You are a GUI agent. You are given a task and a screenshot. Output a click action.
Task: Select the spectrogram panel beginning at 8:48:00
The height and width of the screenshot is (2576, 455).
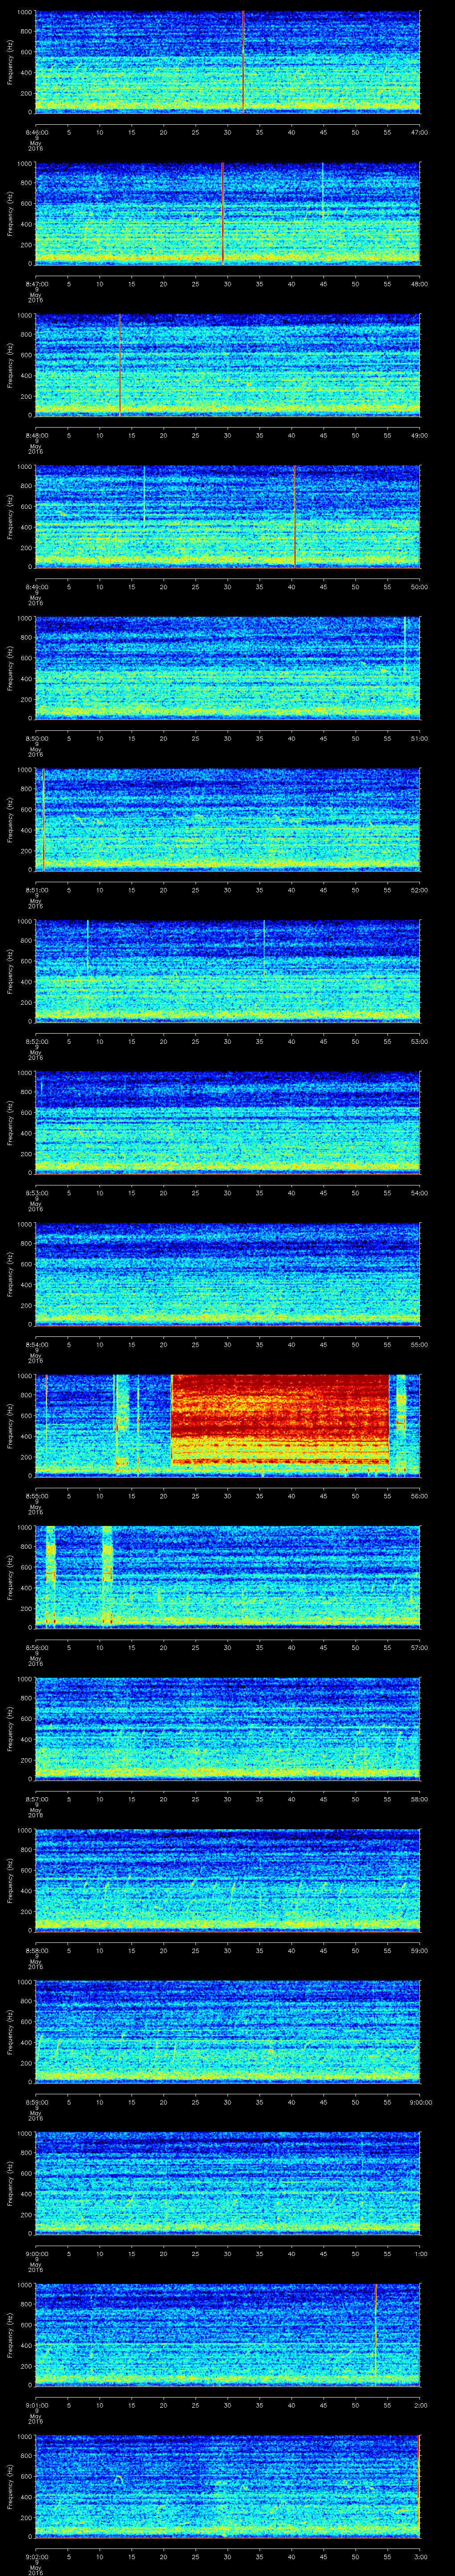tap(228, 365)
